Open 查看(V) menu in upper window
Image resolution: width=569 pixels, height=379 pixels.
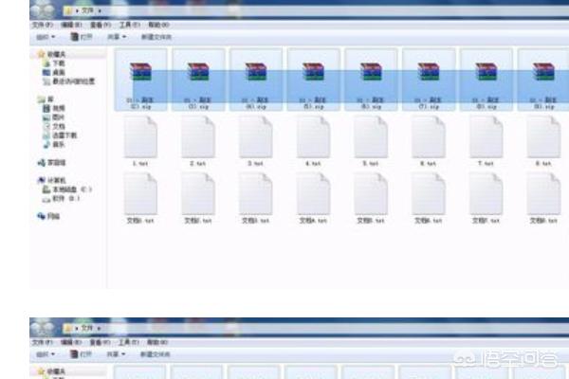(101, 25)
